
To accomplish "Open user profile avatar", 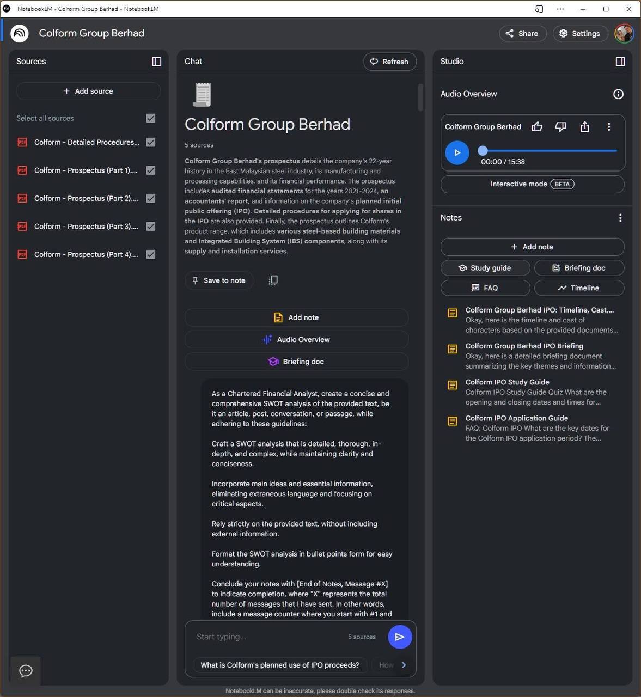I will [x=624, y=33].
